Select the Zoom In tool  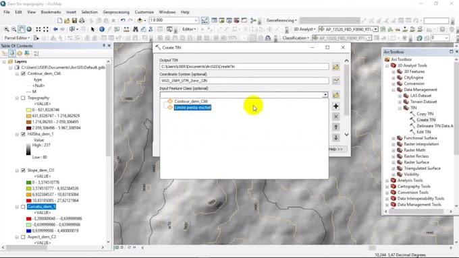7,29
